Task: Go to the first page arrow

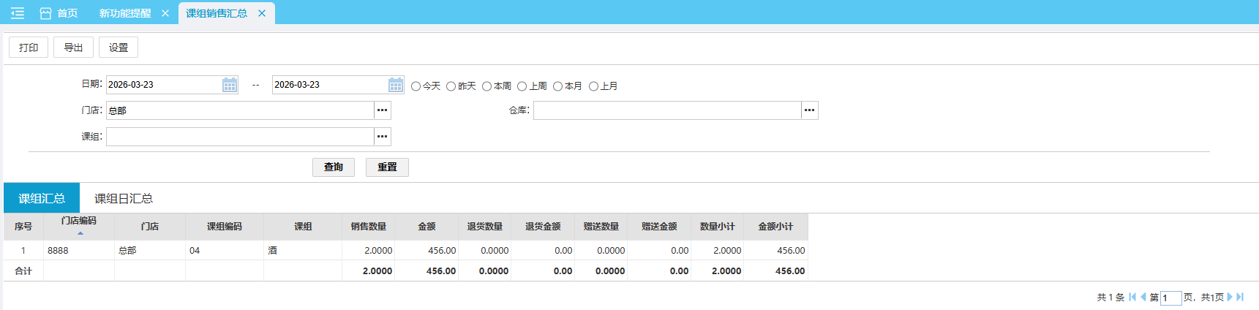Action: 1132,297
